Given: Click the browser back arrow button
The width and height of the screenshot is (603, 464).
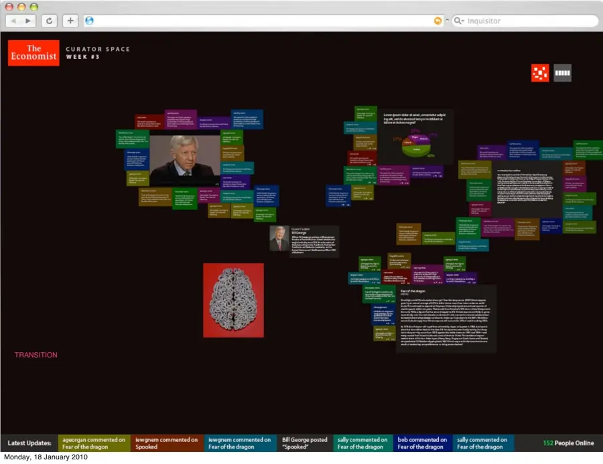Looking at the screenshot, I should point(13,21).
